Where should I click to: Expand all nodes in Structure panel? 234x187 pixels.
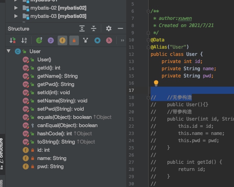pos(82,29)
